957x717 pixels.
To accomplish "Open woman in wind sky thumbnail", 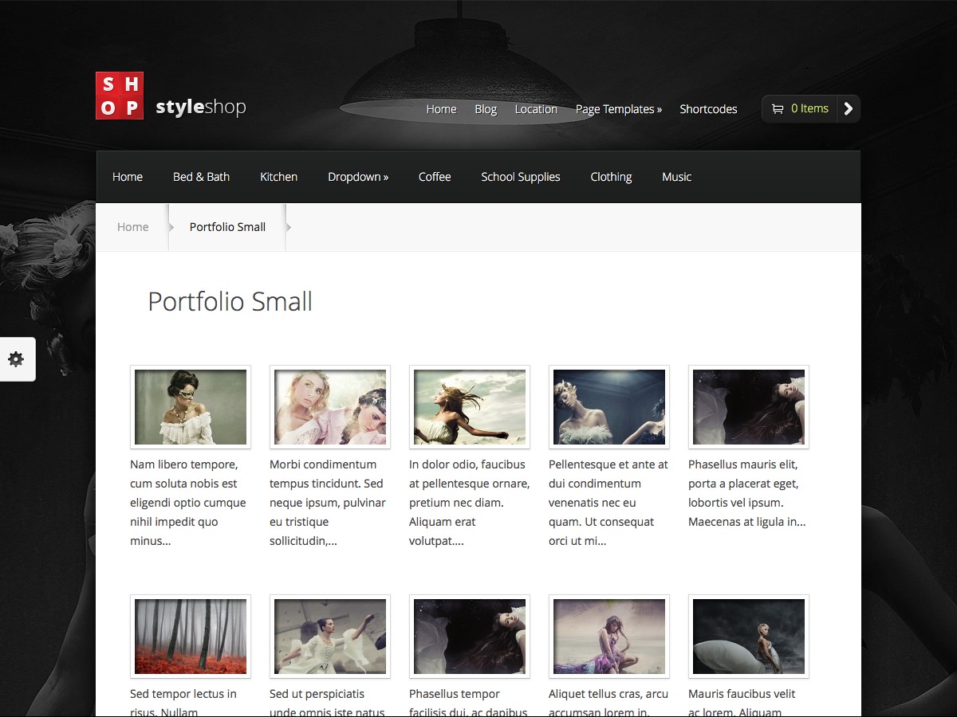I will pyautogui.click(x=470, y=407).
